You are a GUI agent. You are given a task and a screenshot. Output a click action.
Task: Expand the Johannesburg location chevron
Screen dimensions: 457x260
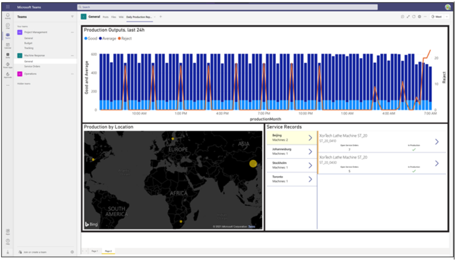[x=310, y=151]
